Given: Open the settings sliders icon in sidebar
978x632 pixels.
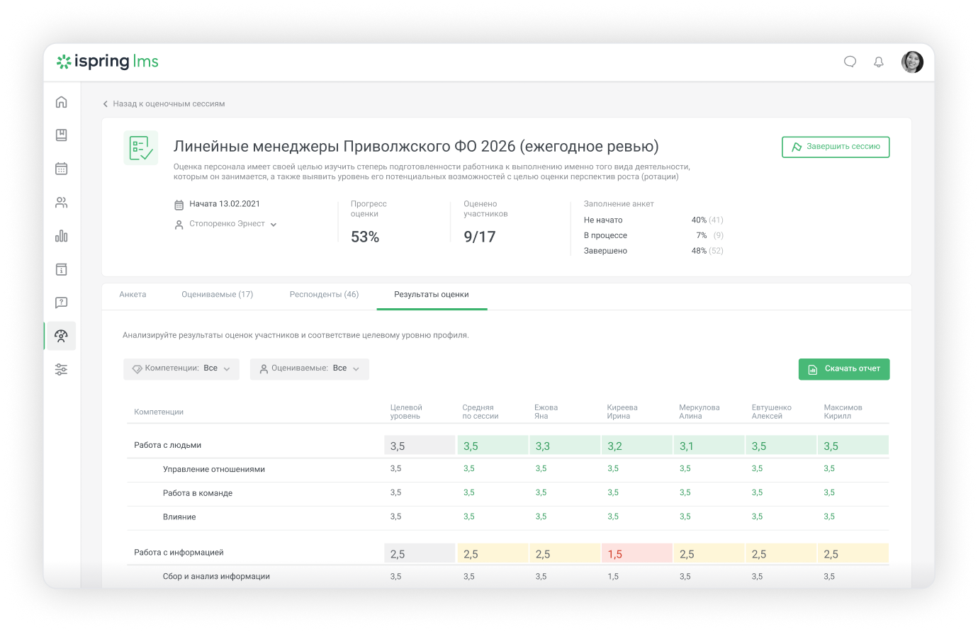Looking at the screenshot, I should 62,369.
